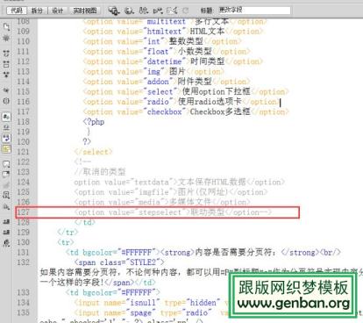Expand all icon in left toolbar
The height and width of the screenshot is (323, 363).
pos(6,75)
